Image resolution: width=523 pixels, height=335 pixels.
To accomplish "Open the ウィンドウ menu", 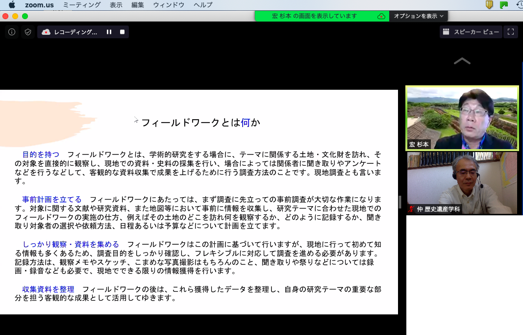I will click(169, 5).
